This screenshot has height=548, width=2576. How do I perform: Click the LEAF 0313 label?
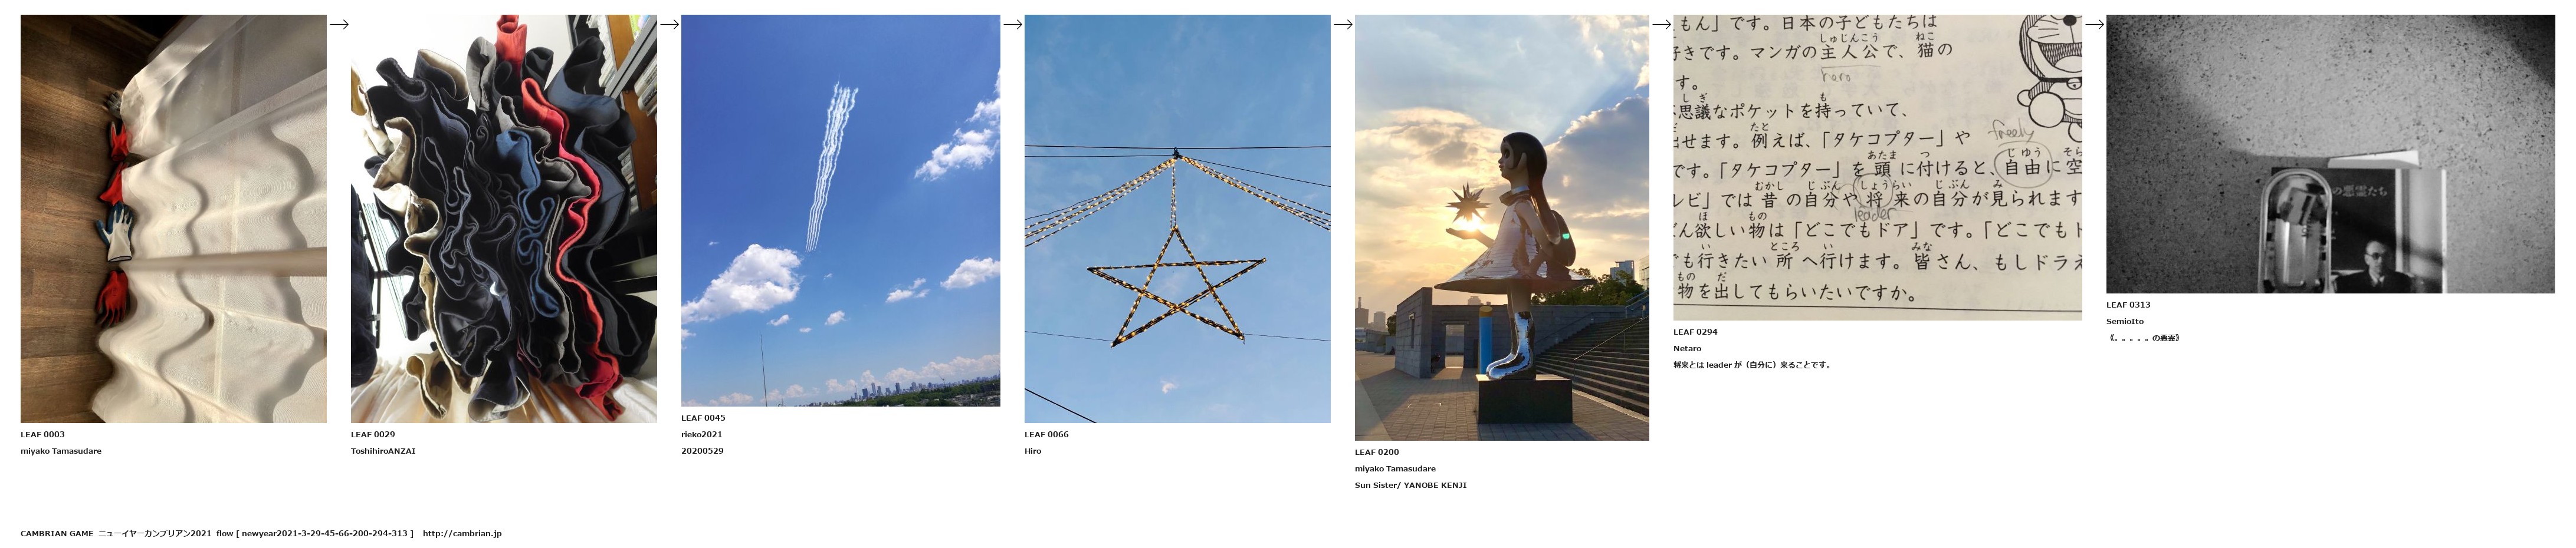tap(2129, 305)
